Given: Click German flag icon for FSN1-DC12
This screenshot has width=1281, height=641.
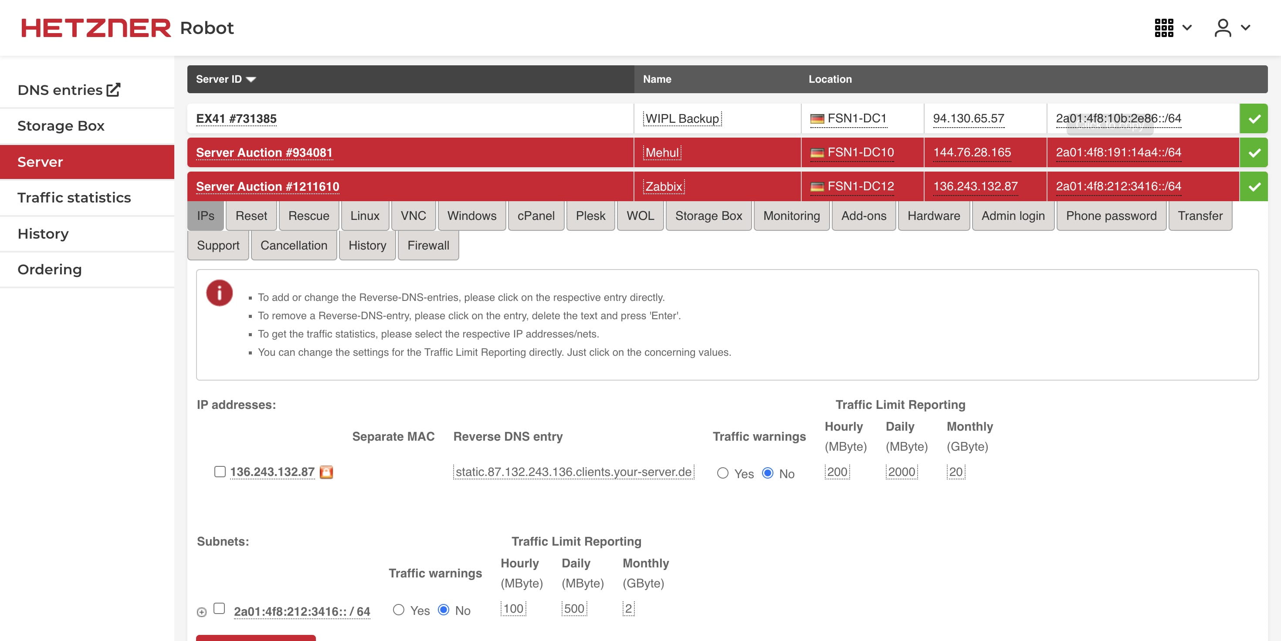Looking at the screenshot, I should pyautogui.click(x=817, y=186).
